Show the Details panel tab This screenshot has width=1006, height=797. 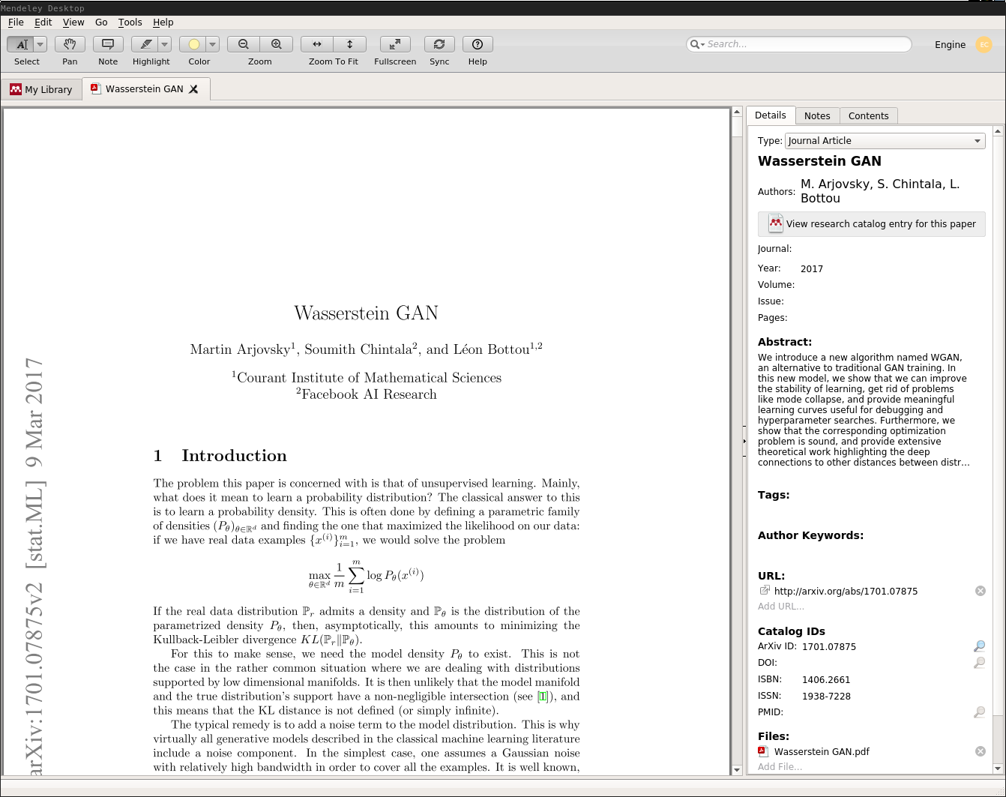(x=771, y=115)
